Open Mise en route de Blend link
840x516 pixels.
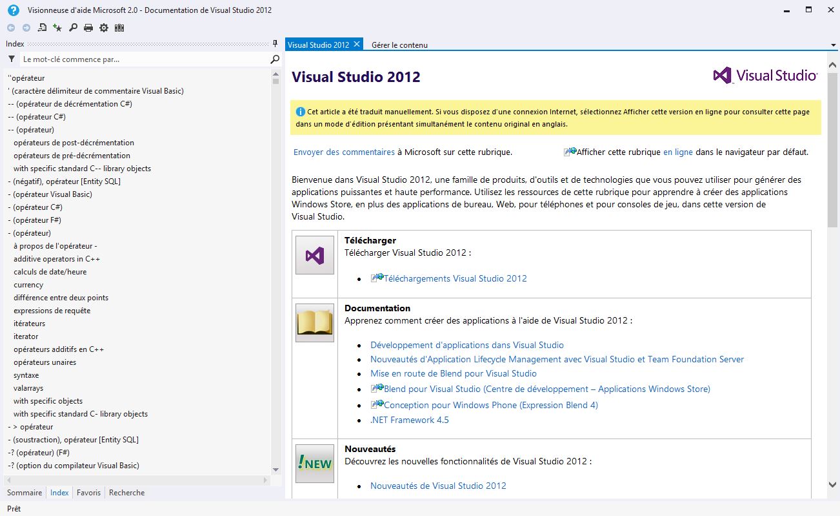pos(454,373)
